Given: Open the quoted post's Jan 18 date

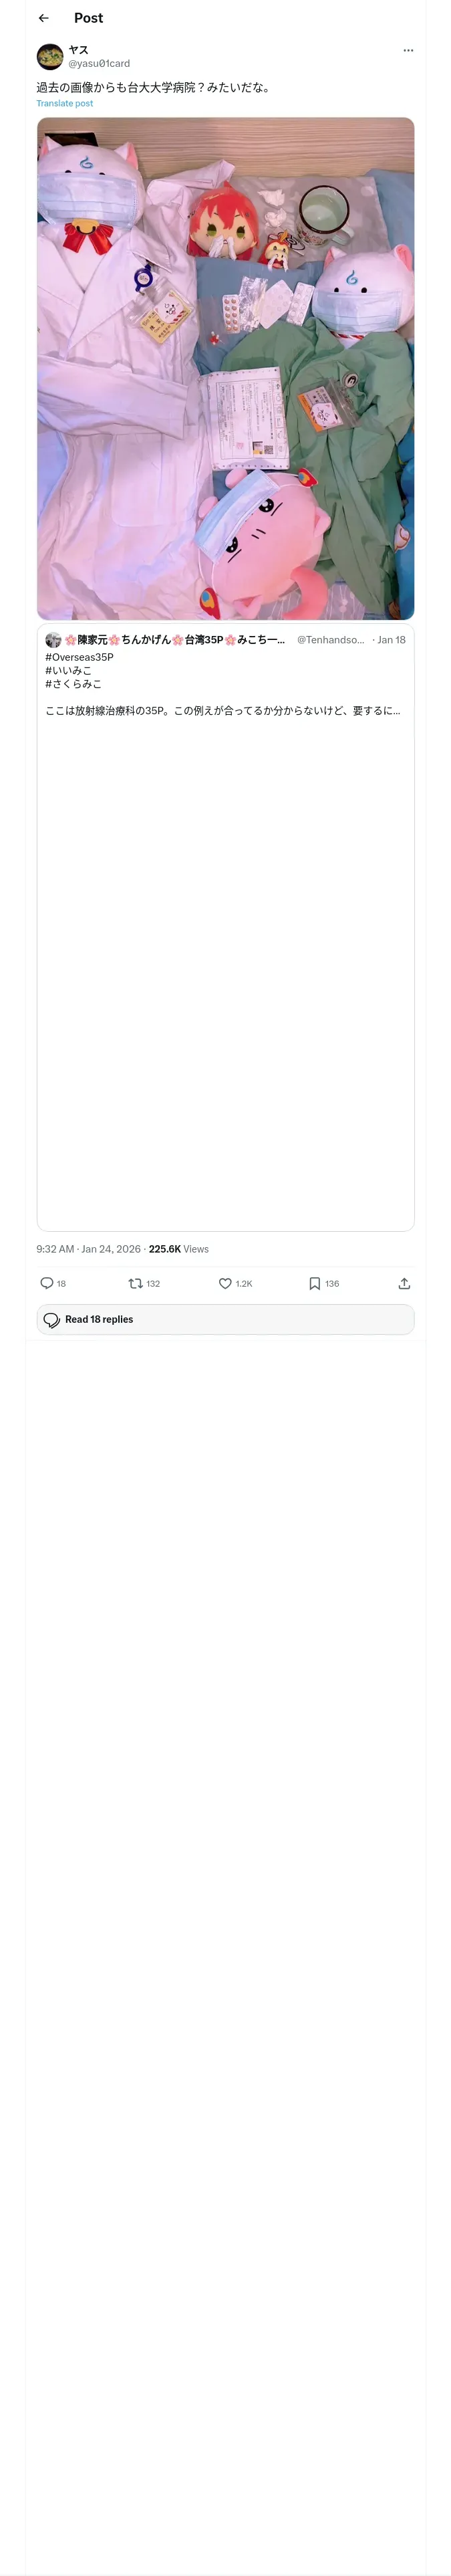Looking at the screenshot, I should click(391, 640).
